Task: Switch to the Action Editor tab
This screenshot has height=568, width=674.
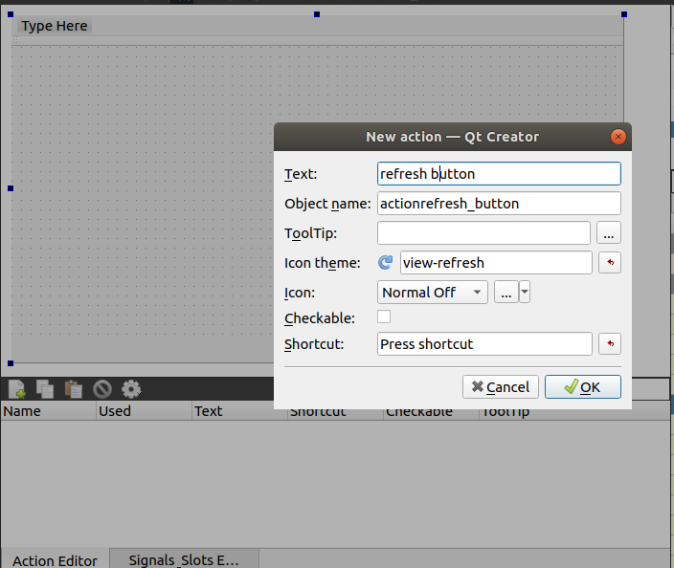Action: point(55,559)
